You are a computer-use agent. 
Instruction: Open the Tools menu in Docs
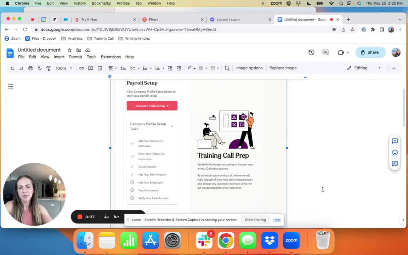[91, 57]
